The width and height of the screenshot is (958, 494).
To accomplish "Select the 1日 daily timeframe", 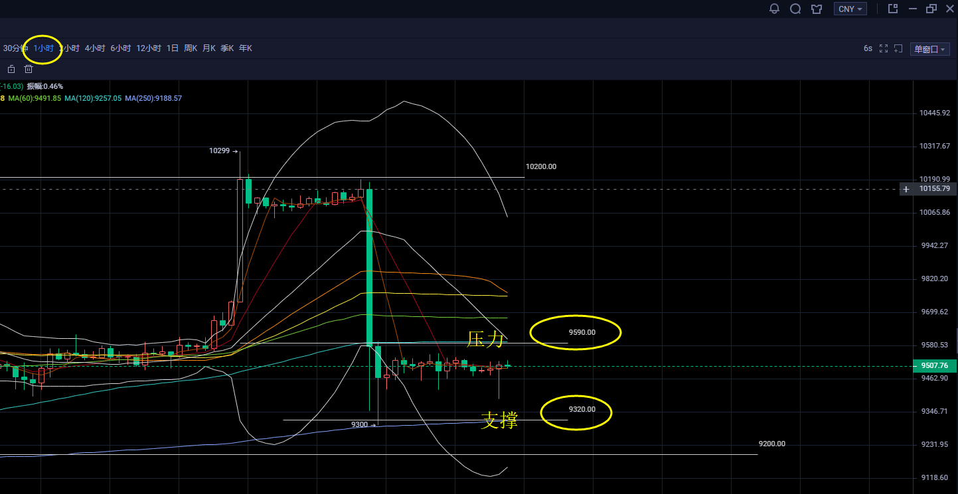I will click(173, 48).
